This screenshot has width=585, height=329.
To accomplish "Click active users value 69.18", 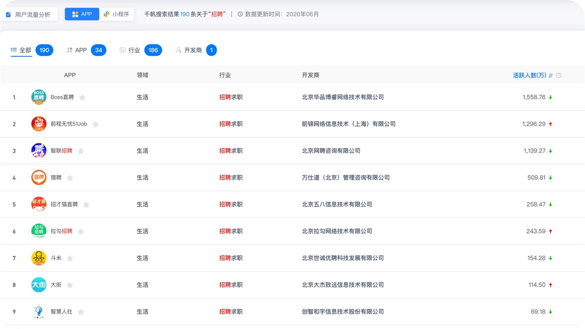I will pos(538,311).
